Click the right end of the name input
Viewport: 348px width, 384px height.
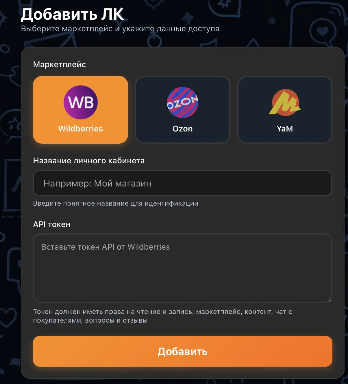click(318, 183)
